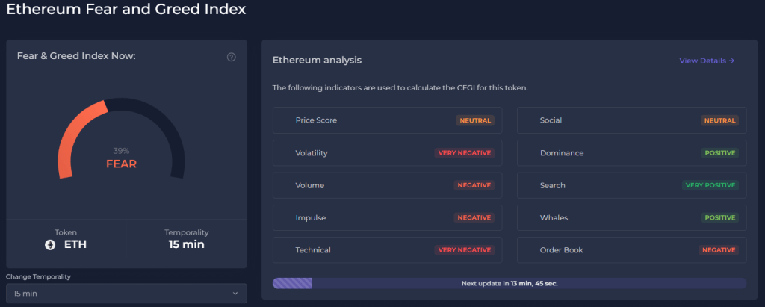
Task: Click the help question mark icon
Action: [232, 57]
